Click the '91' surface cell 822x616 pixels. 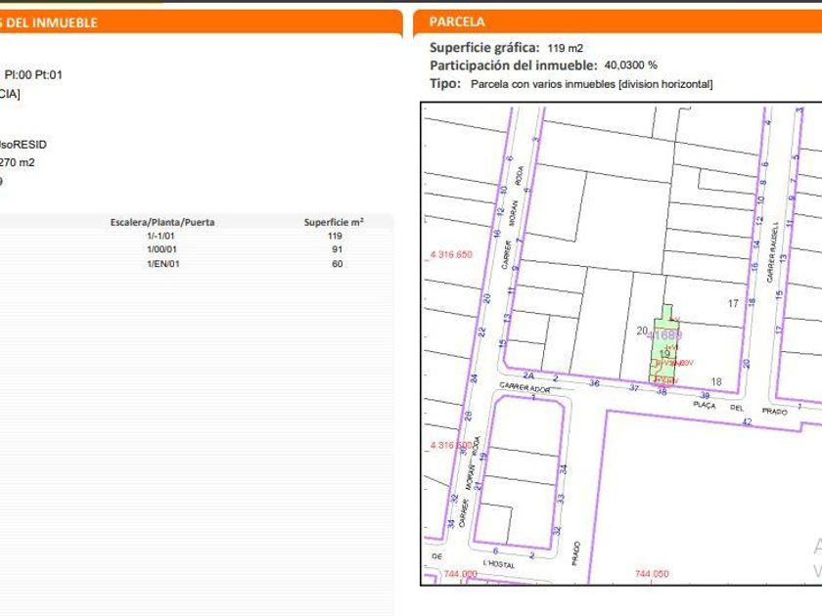337,250
